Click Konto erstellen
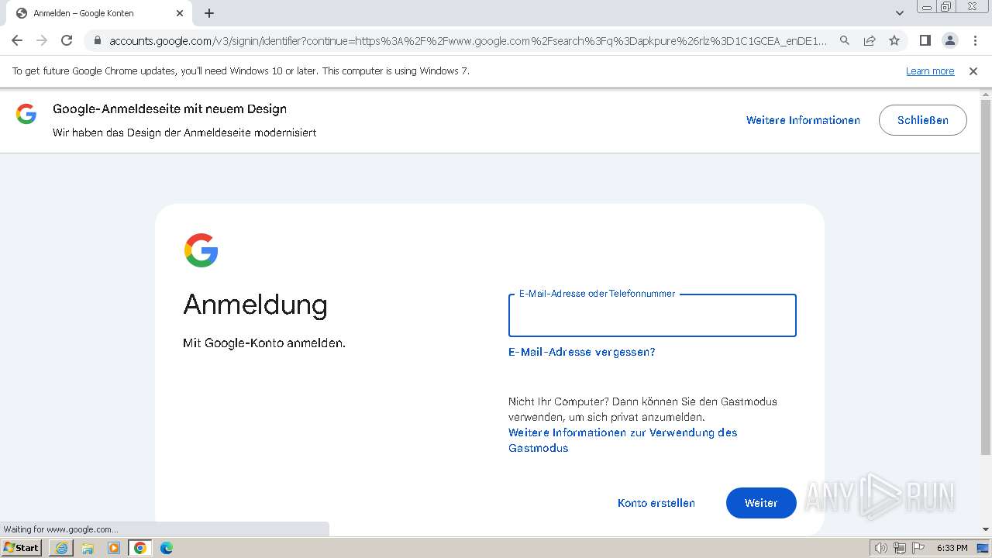992x558 pixels. 656,503
